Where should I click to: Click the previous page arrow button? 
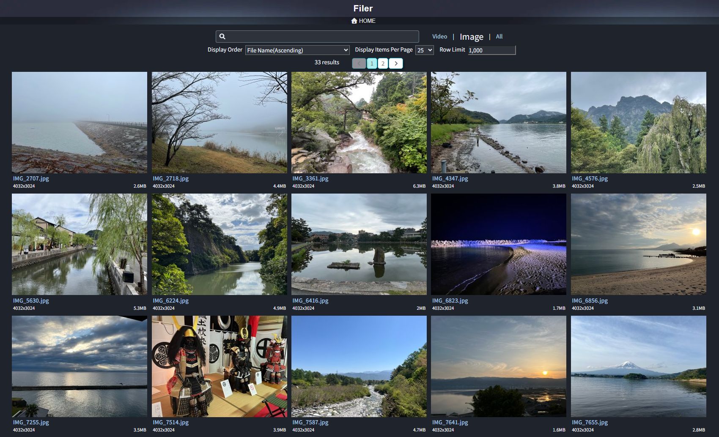point(359,63)
